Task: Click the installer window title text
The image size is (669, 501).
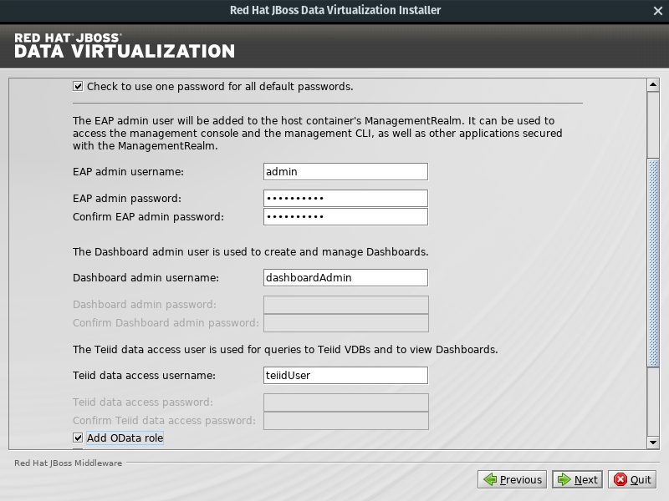Action: [335, 10]
